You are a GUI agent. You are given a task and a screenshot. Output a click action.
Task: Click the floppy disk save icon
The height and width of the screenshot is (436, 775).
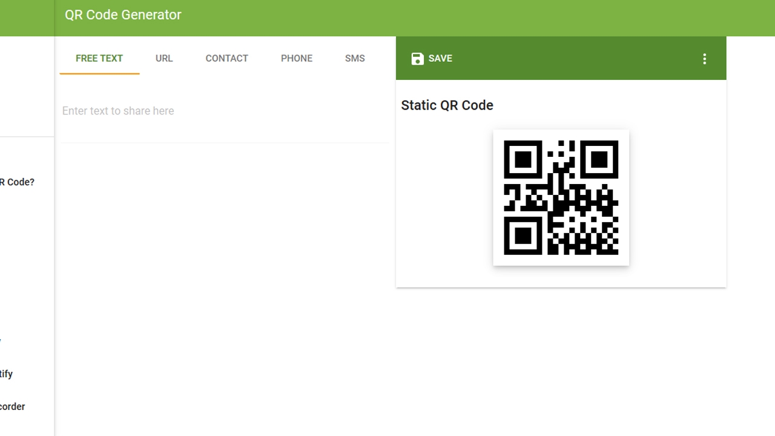pyautogui.click(x=417, y=59)
